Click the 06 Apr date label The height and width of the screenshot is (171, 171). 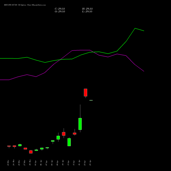click(41, 163)
